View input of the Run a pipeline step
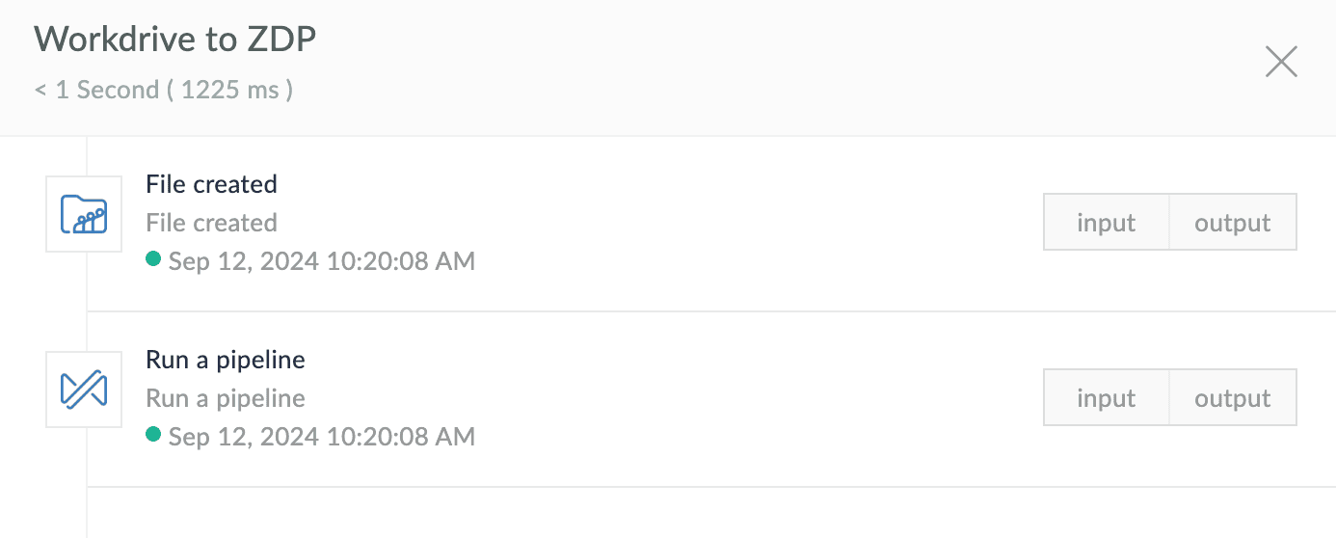Image resolution: width=1336 pixels, height=538 pixels. [1106, 398]
